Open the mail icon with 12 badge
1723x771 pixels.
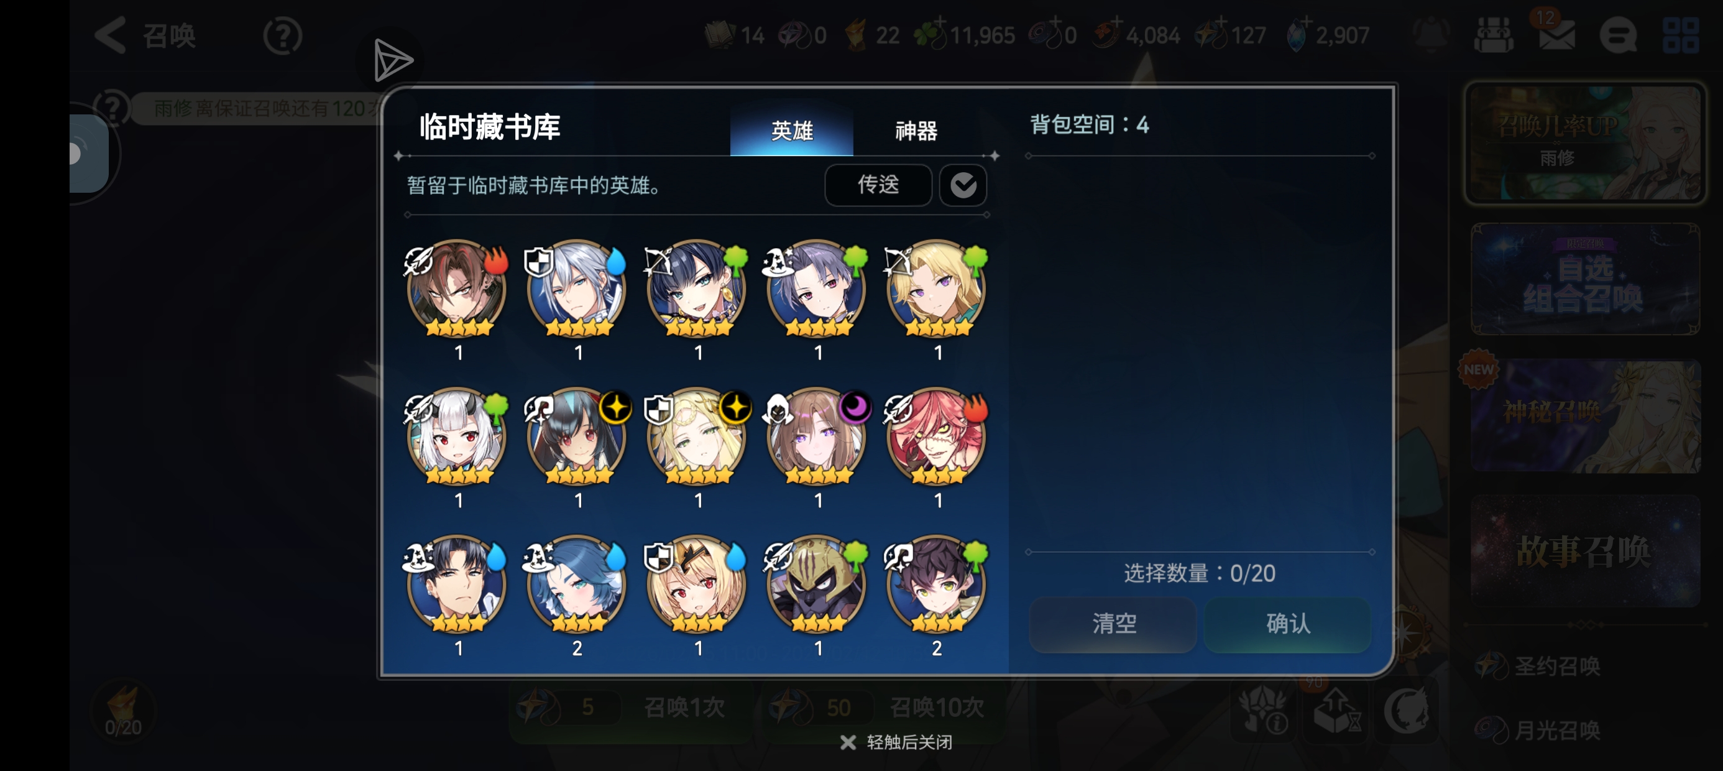[1556, 34]
